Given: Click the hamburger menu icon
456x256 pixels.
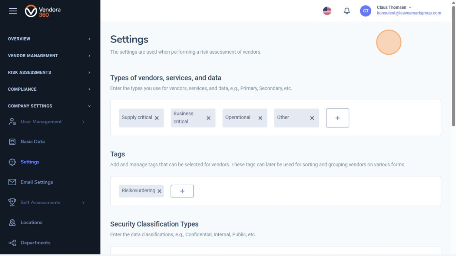Looking at the screenshot, I should 13,11.
